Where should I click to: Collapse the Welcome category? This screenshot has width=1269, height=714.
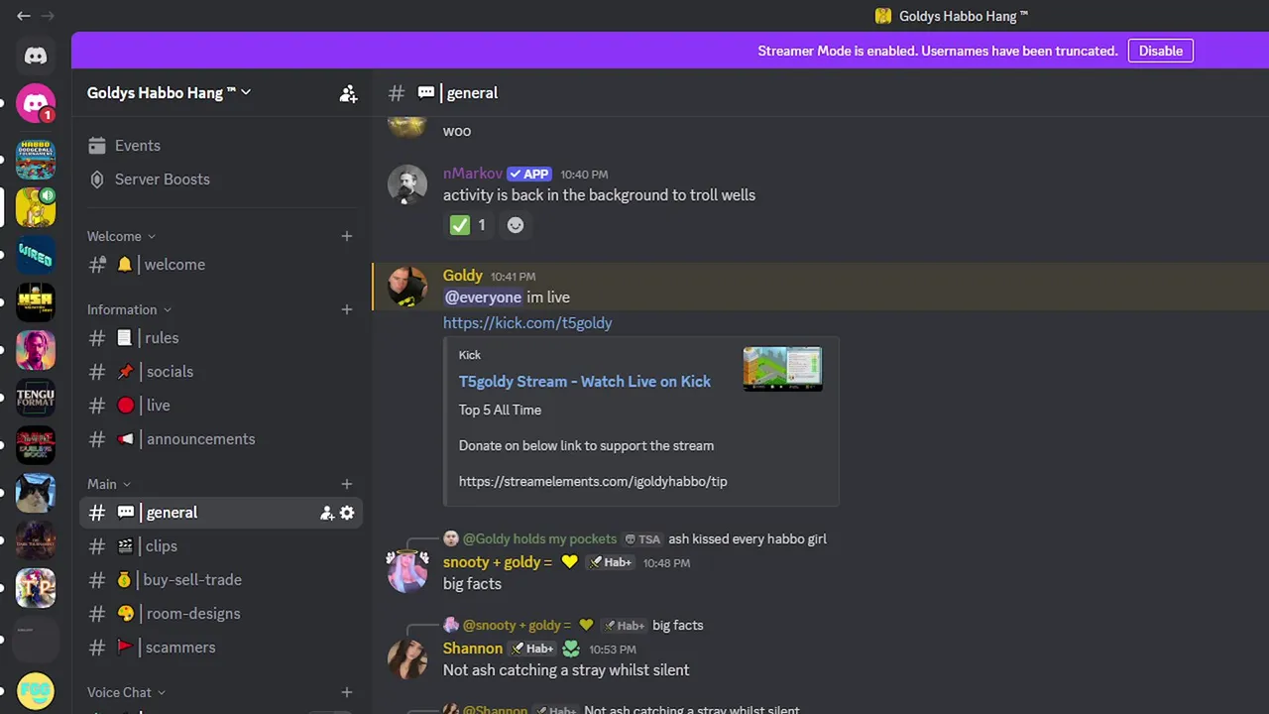121,236
